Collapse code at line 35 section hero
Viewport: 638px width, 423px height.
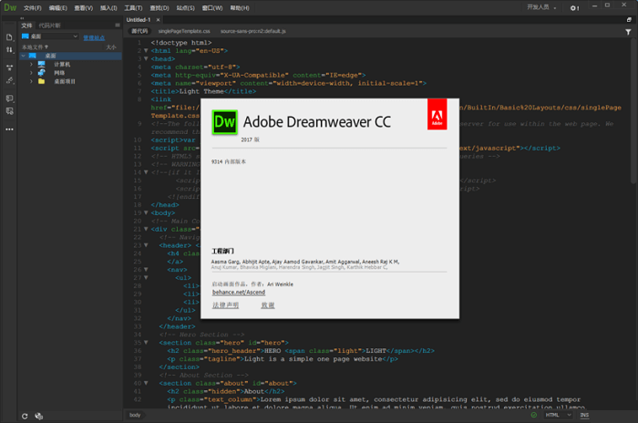click(146, 343)
